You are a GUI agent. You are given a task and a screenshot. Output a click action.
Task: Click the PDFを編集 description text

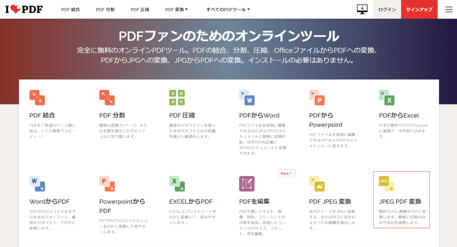(x=262, y=223)
